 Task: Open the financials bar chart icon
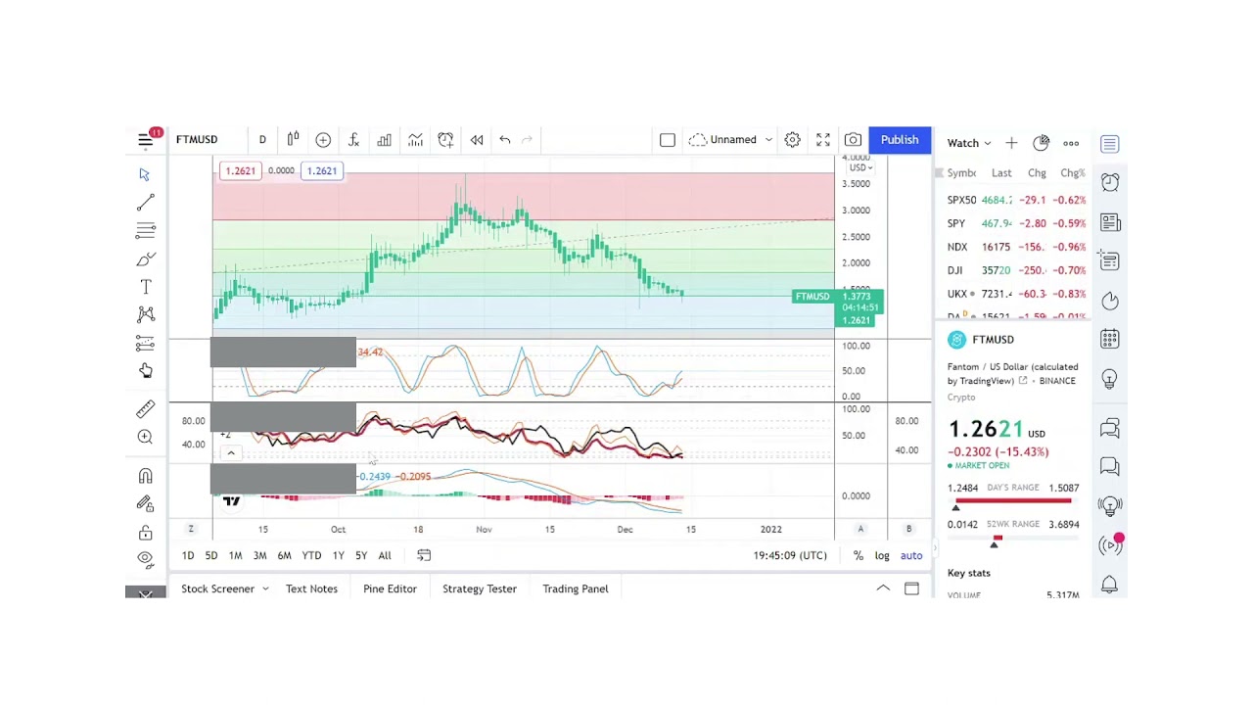(385, 140)
